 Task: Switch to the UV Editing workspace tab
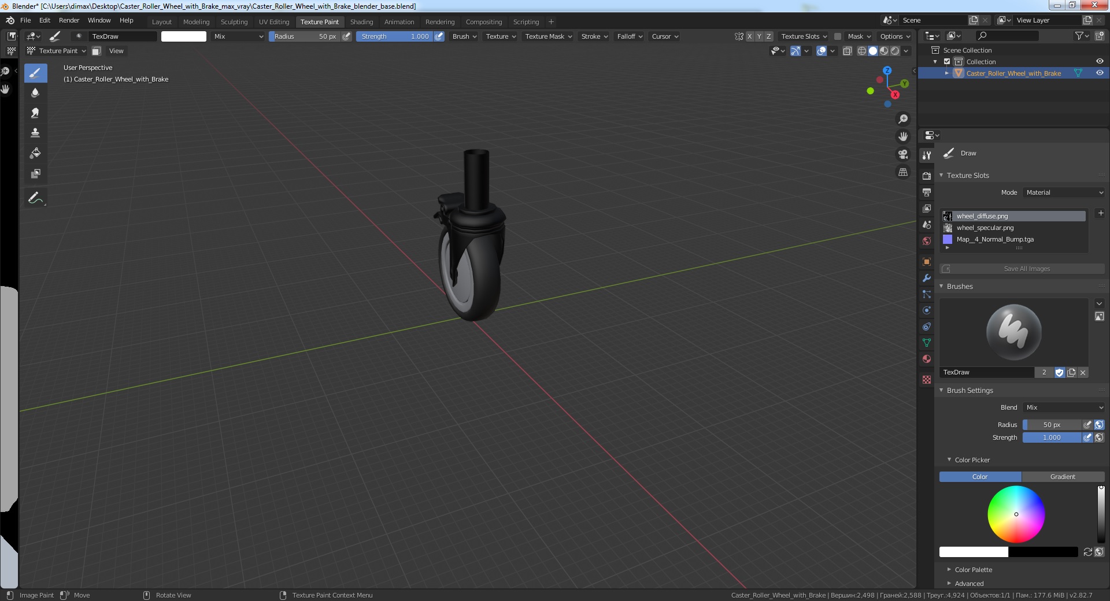(274, 22)
